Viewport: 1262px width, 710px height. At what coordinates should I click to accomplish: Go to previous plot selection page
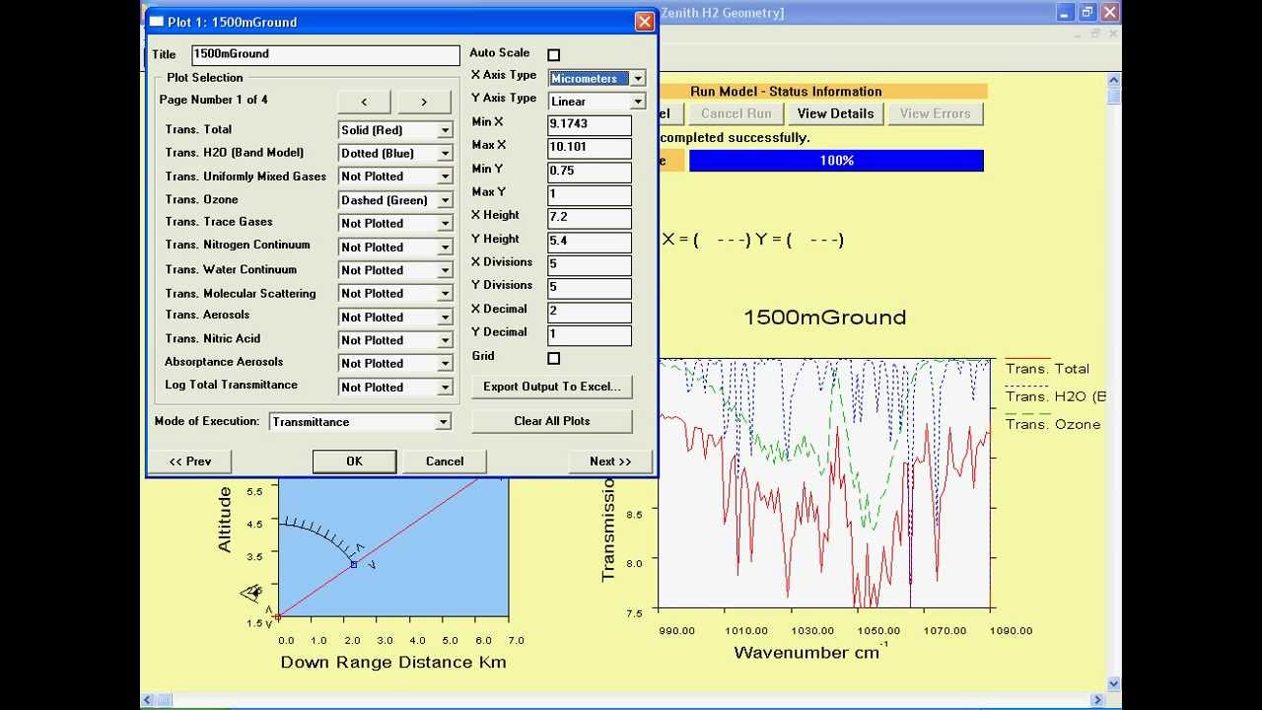tap(364, 102)
